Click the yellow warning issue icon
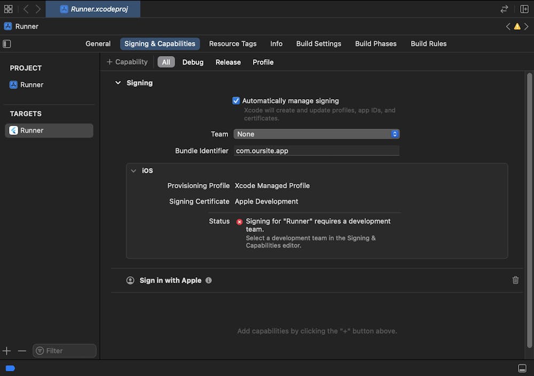Screen dimensions: 534x376 (517, 27)
